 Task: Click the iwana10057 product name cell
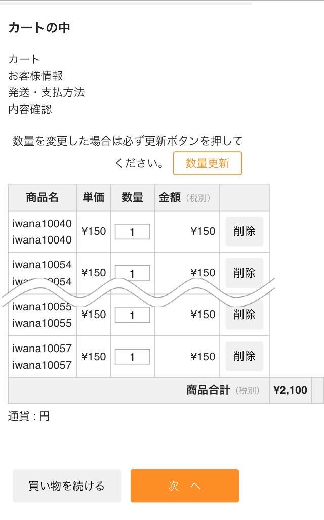(x=42, y=357)
